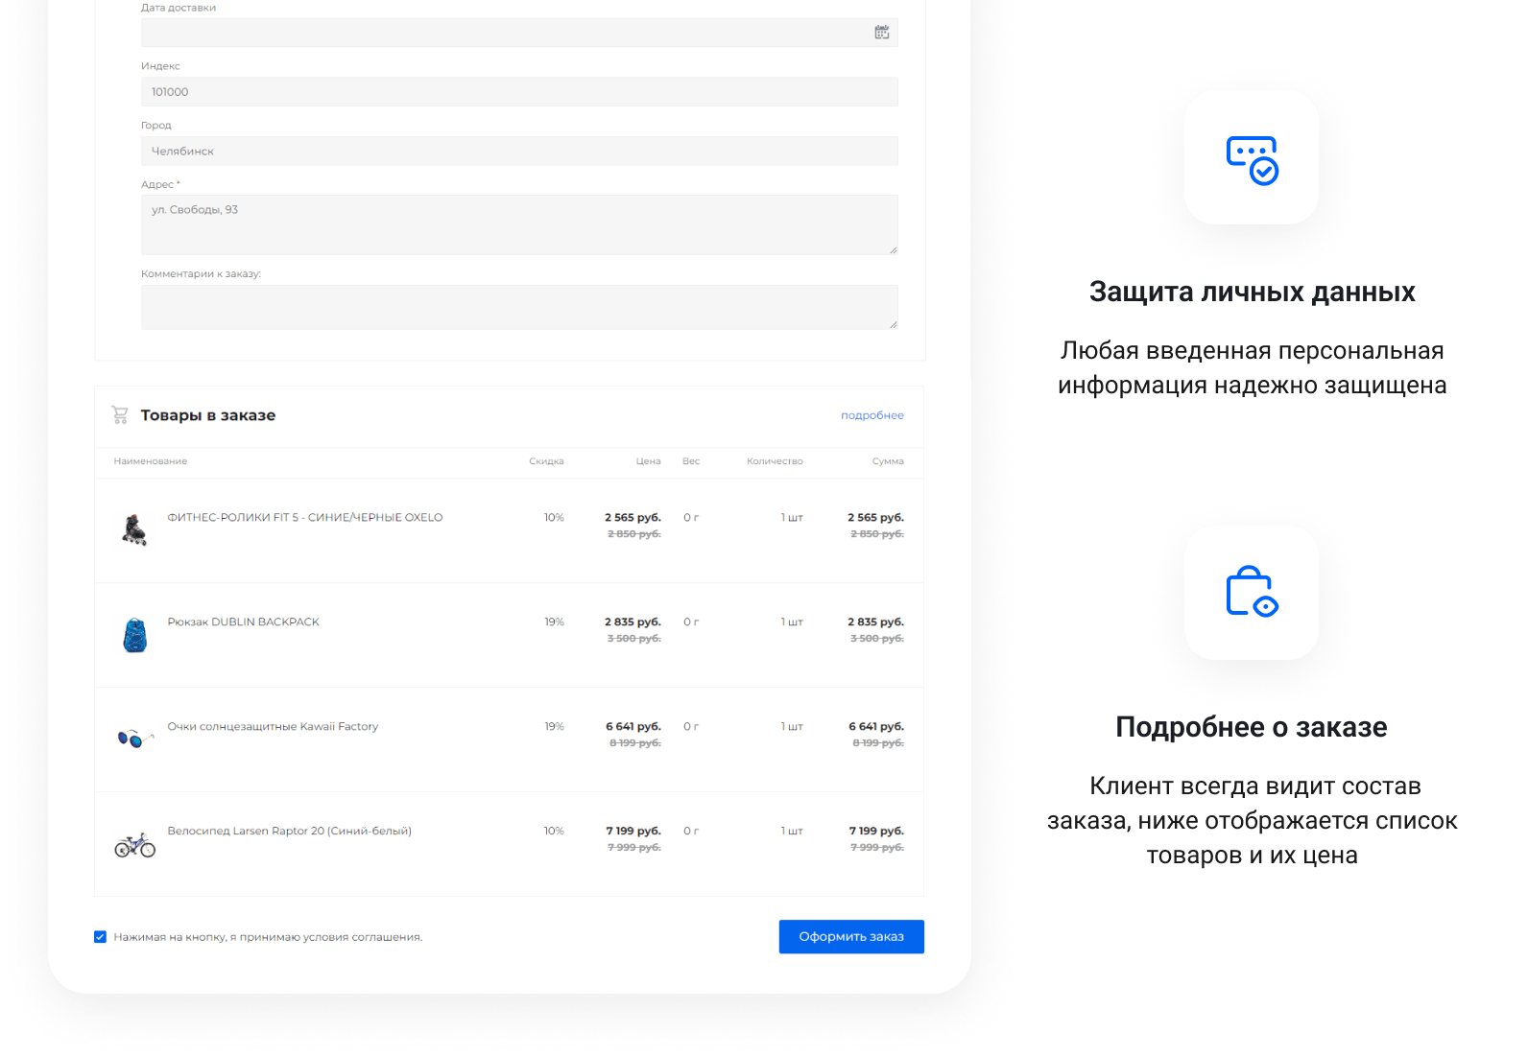Click the delivery date input field
Image resolution: width=1528 pixels, height=1056 pixels.
(499, 33)
